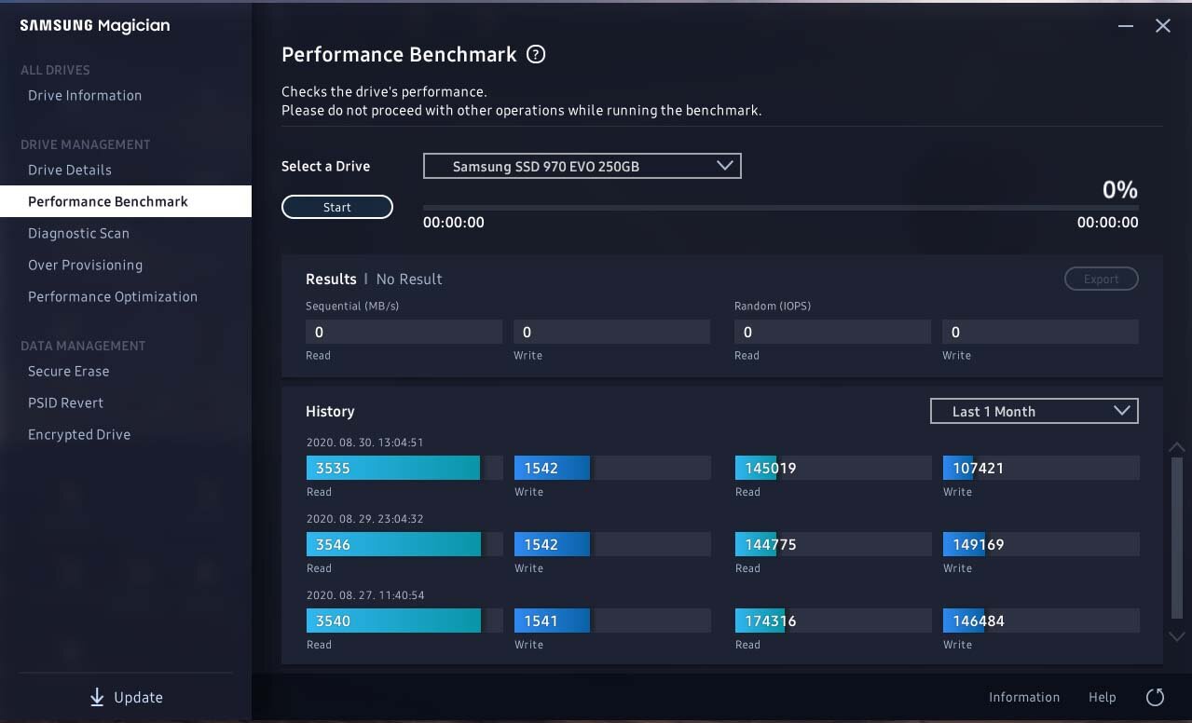Open Drive Information in the sidebar
This screenshot has width=1192, height=723.
coord(85,95)
